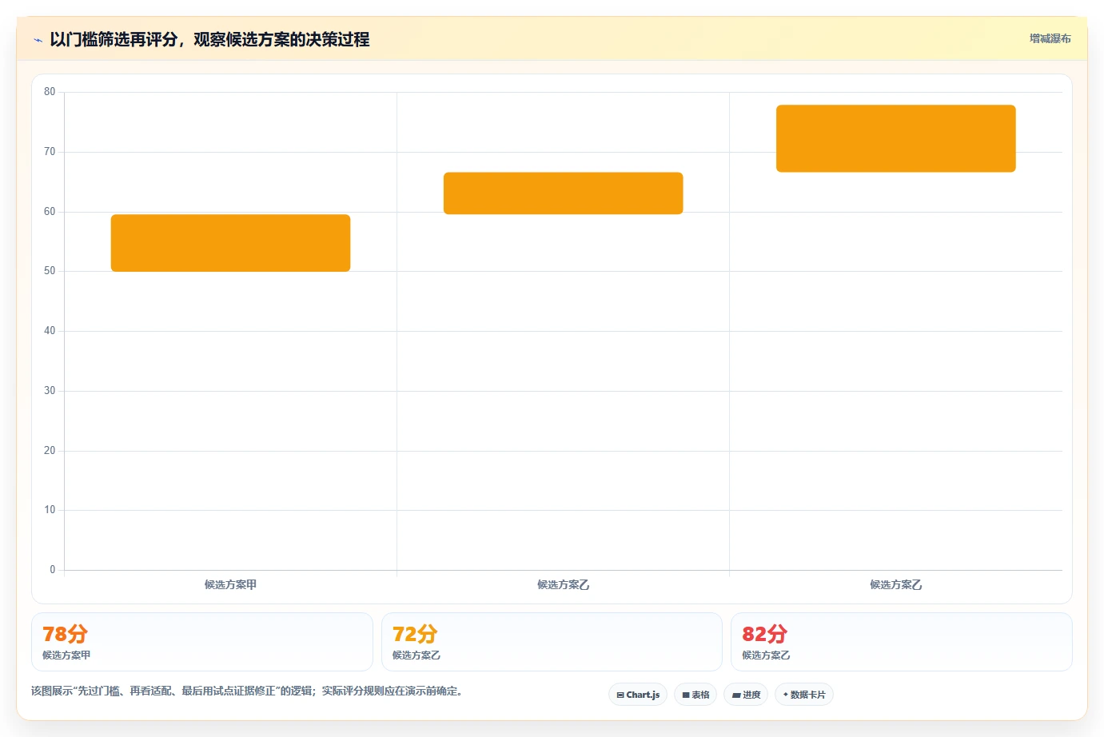Select the 表格 chip

pos(695,695)
